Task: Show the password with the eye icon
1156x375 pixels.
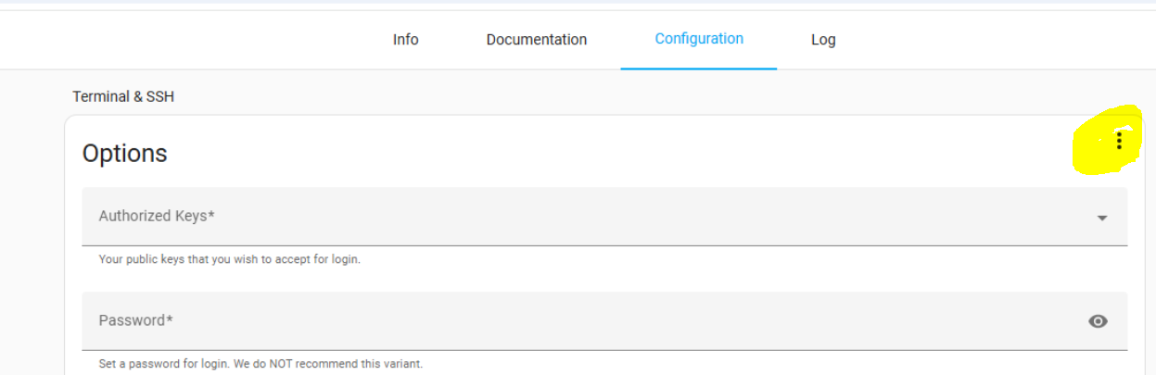Action: tap(1098, 321)
